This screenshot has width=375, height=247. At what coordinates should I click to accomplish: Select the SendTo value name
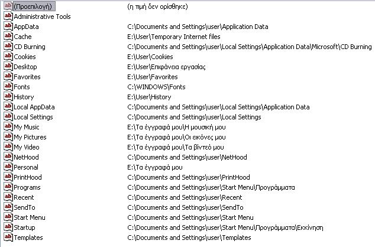point(24,207)
